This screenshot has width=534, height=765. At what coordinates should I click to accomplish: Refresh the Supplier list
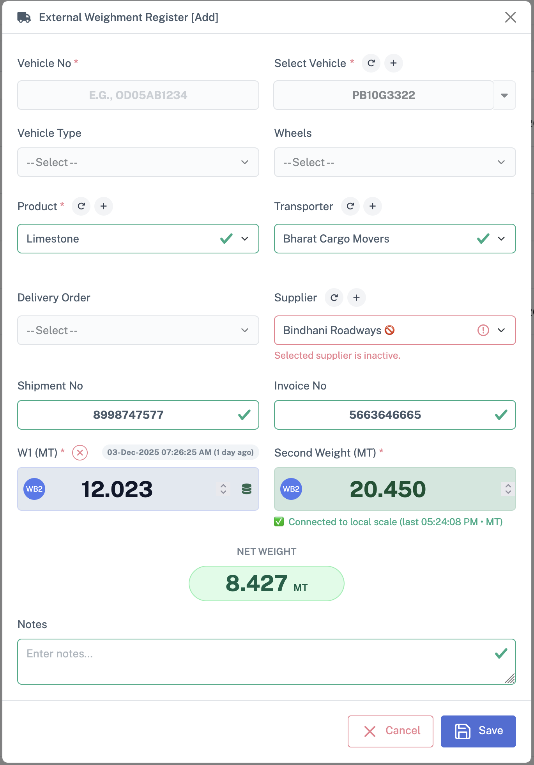click(x=334, y=298)
